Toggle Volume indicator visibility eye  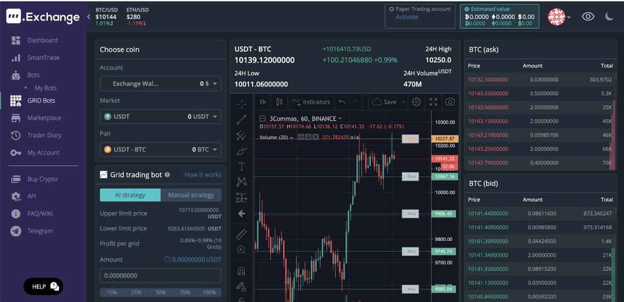click(301, 137)
